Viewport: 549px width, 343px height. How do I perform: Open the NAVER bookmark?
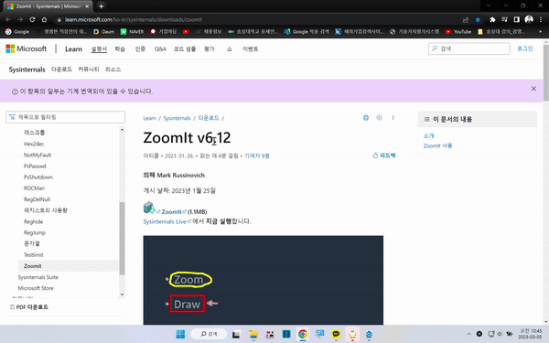coord(132,31)
